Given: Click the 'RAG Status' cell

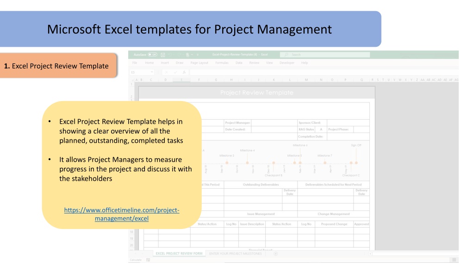Looking at the screenshot, I should click(306, 130).
